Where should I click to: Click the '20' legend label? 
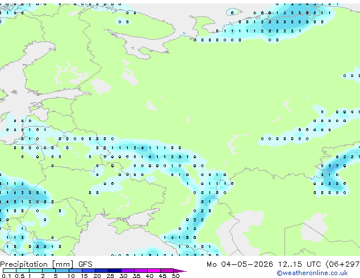[x=97, y=276]
